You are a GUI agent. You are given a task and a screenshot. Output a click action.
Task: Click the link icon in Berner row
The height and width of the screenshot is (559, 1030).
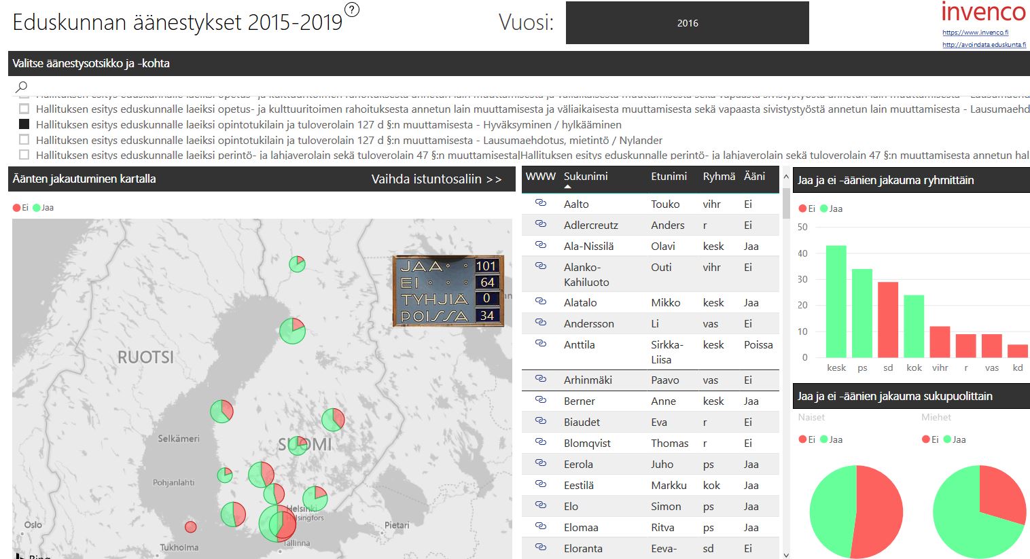[x=541, y=400]
